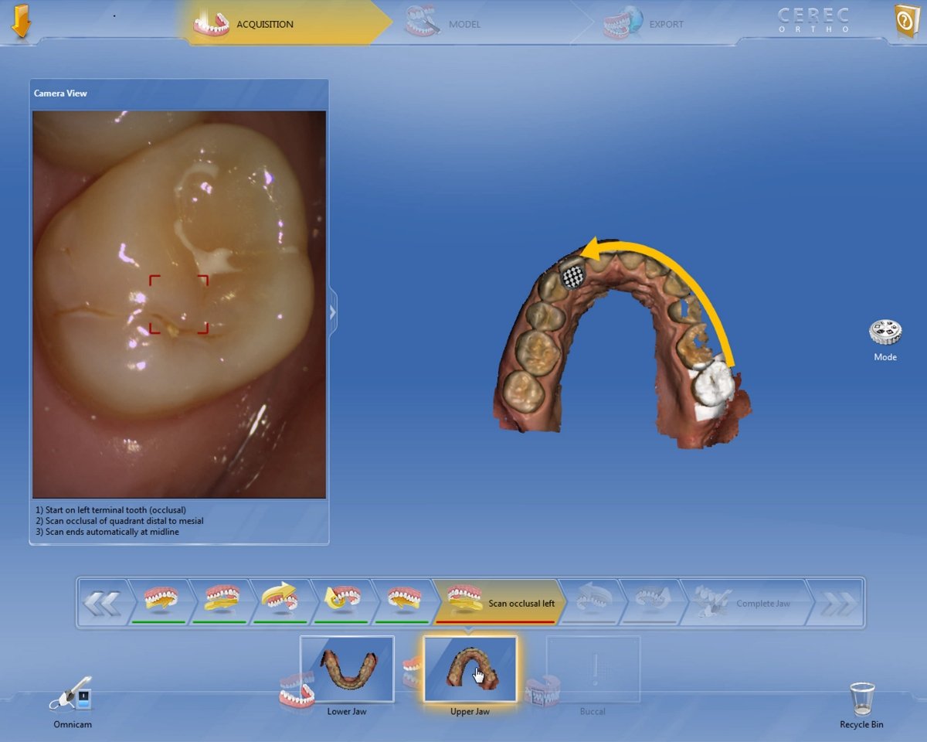The width and height of the screenshot is (927, 742).
Task: Click the CEREC ORTHO logo
Action: pyautogui.click(x=813, y=20)
